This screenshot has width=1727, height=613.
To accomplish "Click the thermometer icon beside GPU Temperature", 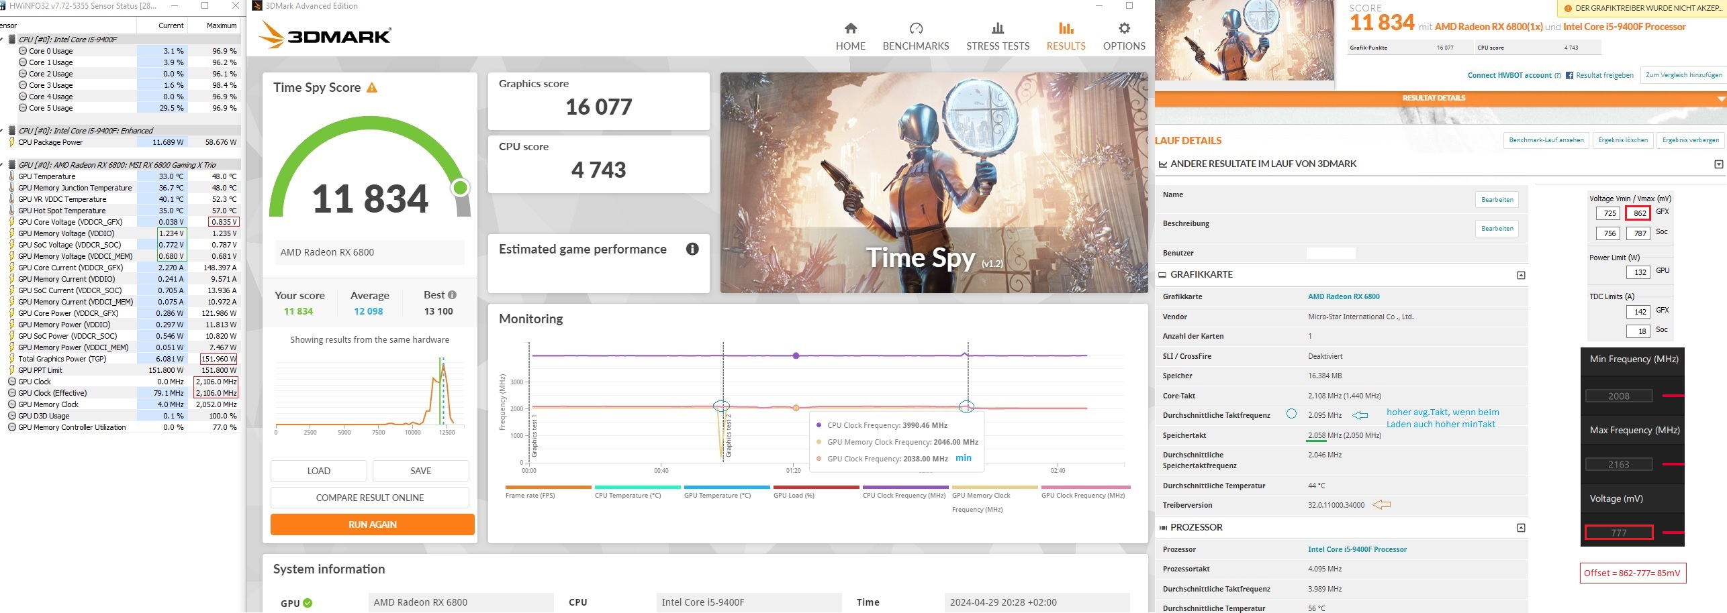I will click(12, 176).
